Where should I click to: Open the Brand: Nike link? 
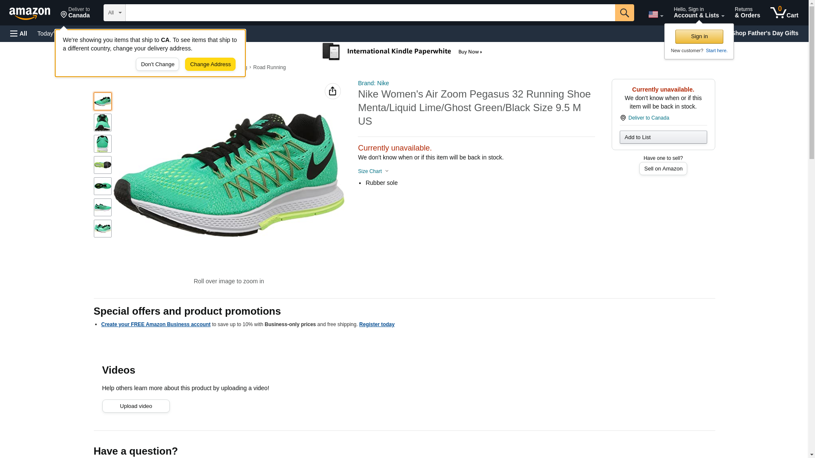click(373, 83)
